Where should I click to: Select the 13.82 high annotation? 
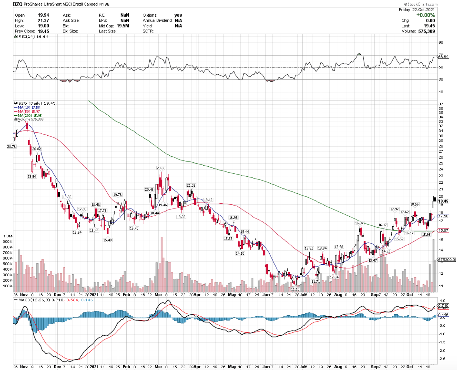tap(309, 249)
